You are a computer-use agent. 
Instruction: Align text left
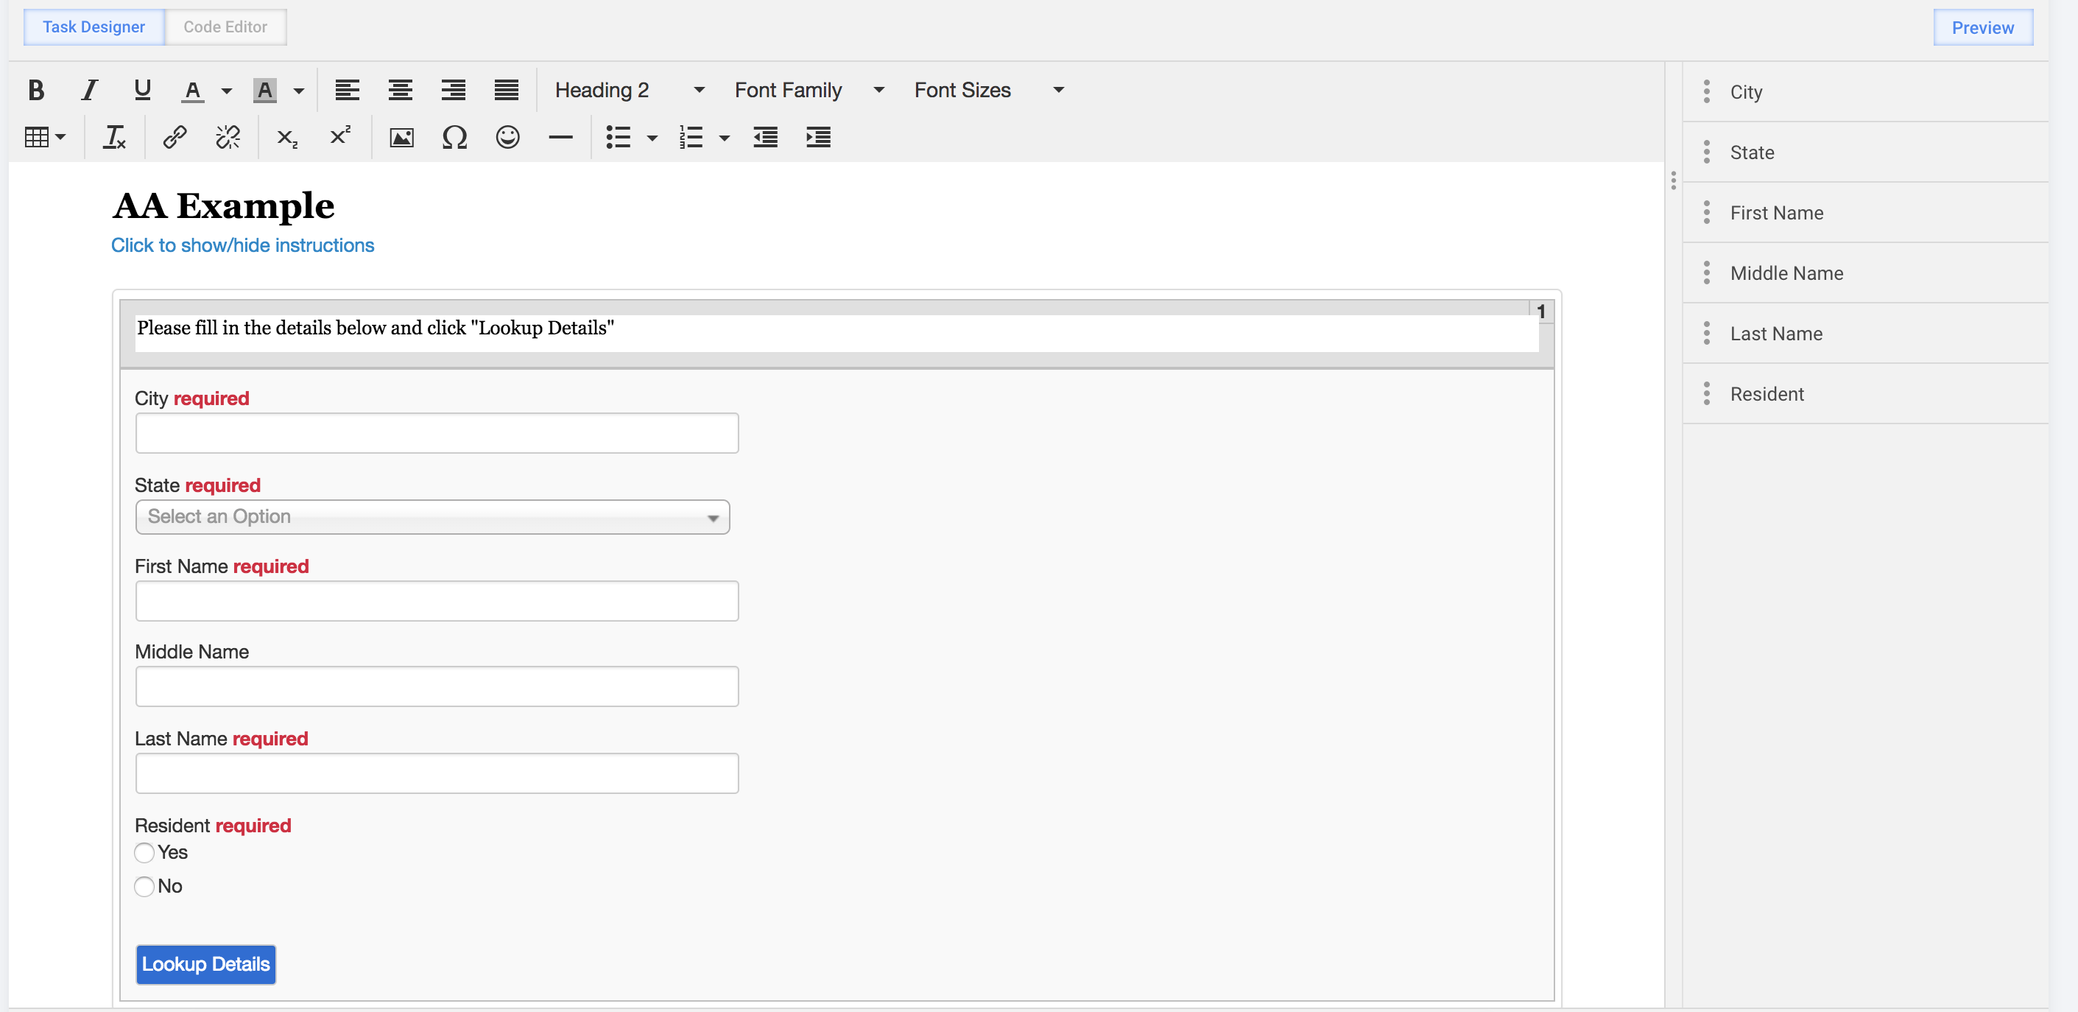(347, 90)
